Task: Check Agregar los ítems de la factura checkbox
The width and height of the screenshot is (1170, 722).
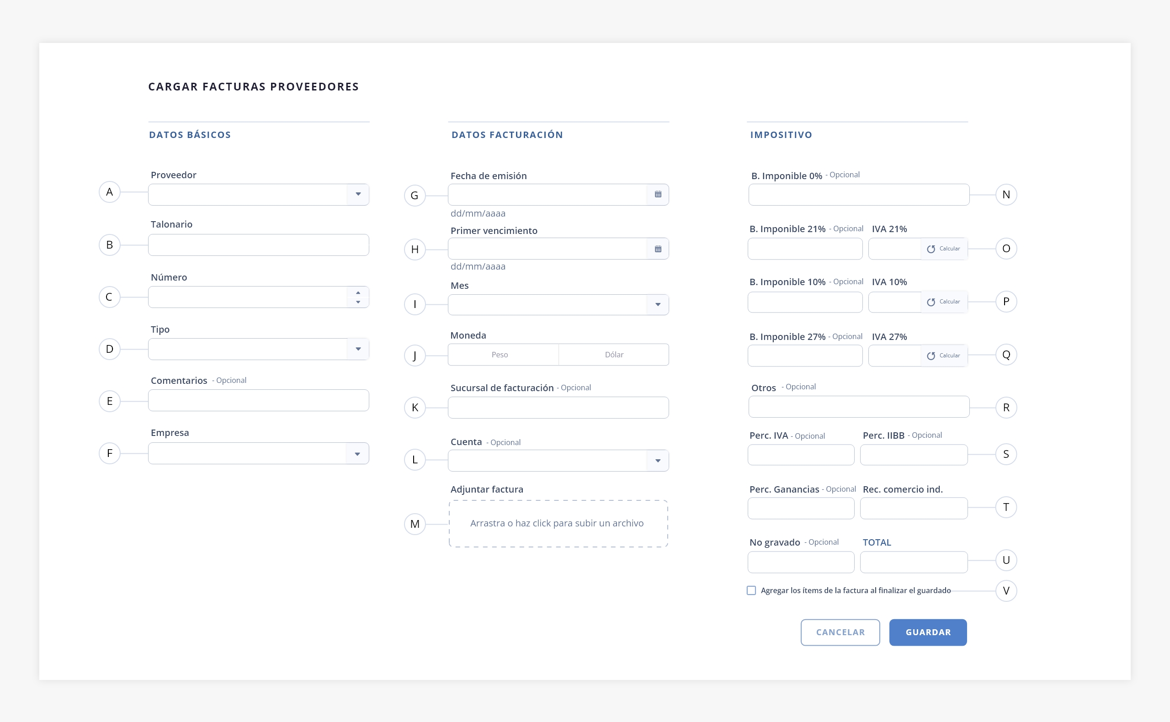Action: [751, 590]
